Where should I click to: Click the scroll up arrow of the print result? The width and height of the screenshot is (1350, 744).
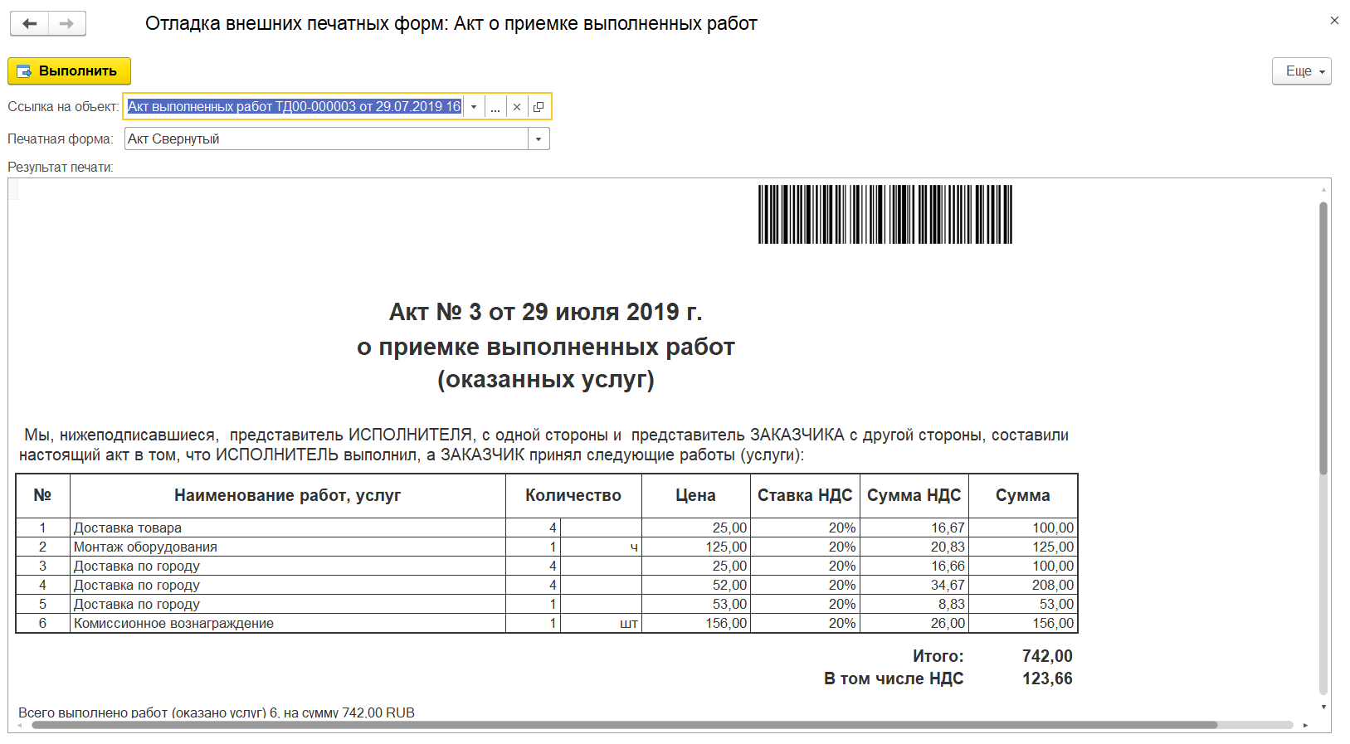1323,190
